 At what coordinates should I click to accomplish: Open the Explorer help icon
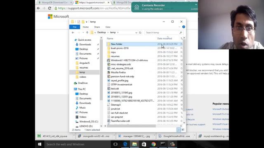point(184,27)
